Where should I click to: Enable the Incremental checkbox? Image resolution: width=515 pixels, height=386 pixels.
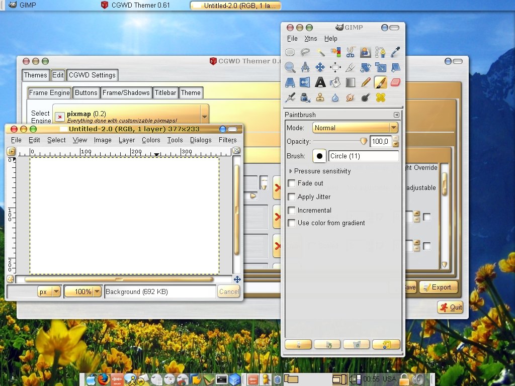(291, 210)
